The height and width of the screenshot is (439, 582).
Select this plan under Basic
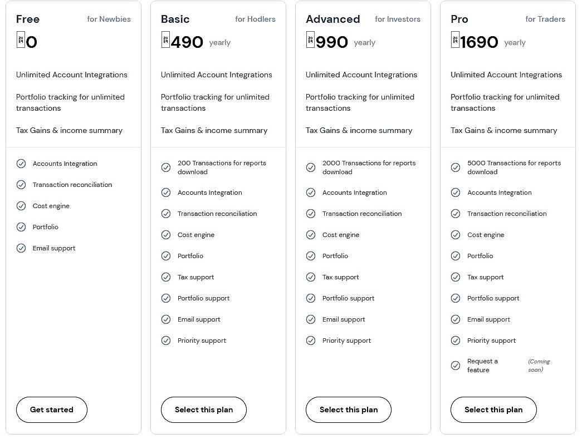[x=203, y=410]
